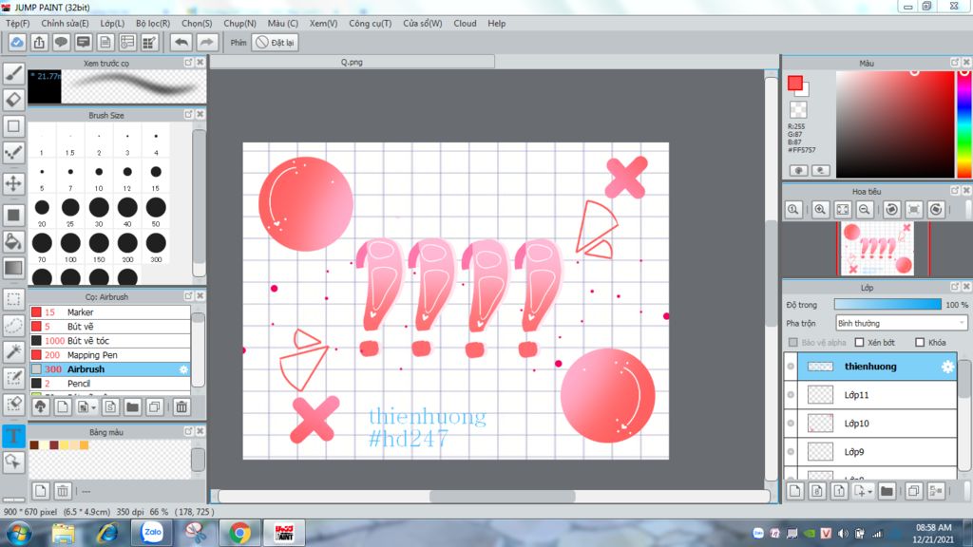
Task: Select the Lasso selection tool
Action: click(x=13, y=325)
